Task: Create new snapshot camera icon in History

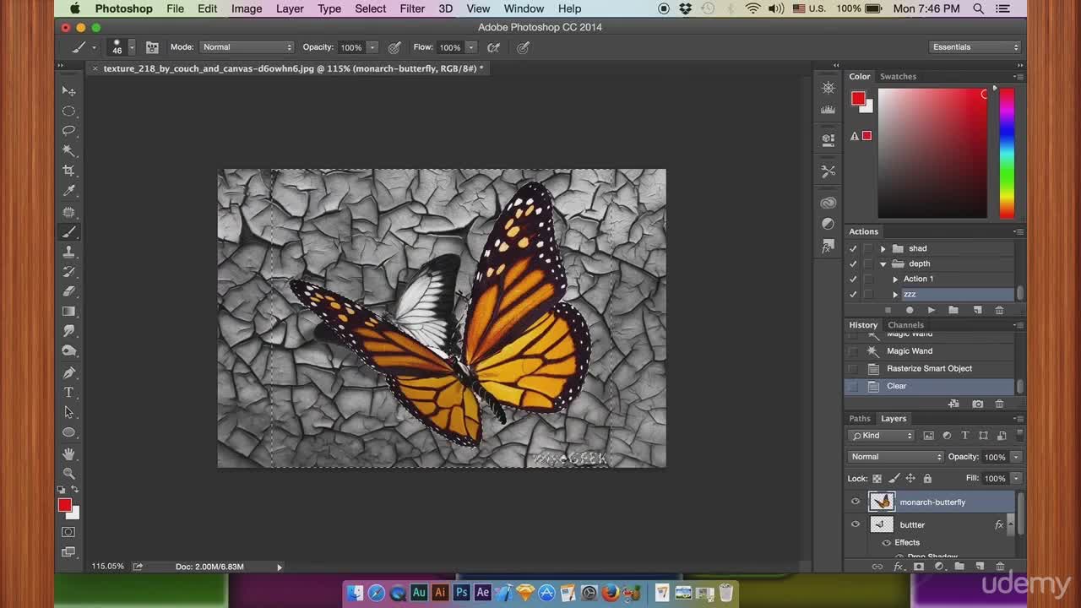Action: pyautogui.click(x=977, y=404)
